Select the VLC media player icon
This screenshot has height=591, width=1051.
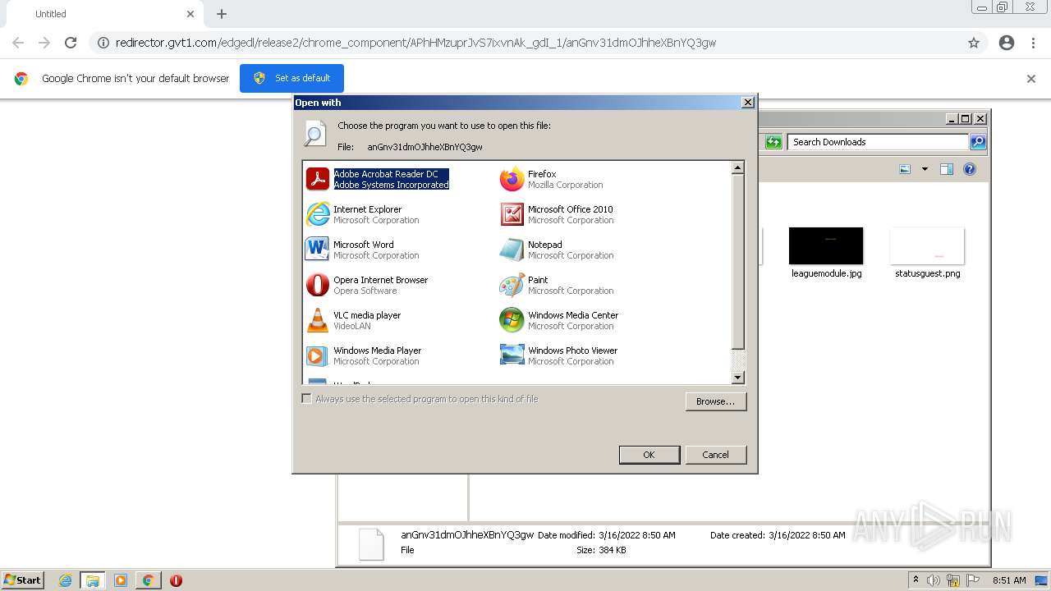317,320
